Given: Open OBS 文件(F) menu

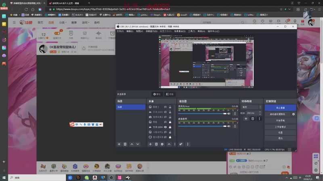Looking at the screenshot, I should pyautogui.click(x=120, y=31).
